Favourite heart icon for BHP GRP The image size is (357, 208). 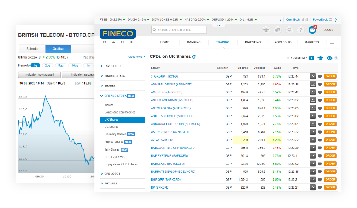(320, 180)
